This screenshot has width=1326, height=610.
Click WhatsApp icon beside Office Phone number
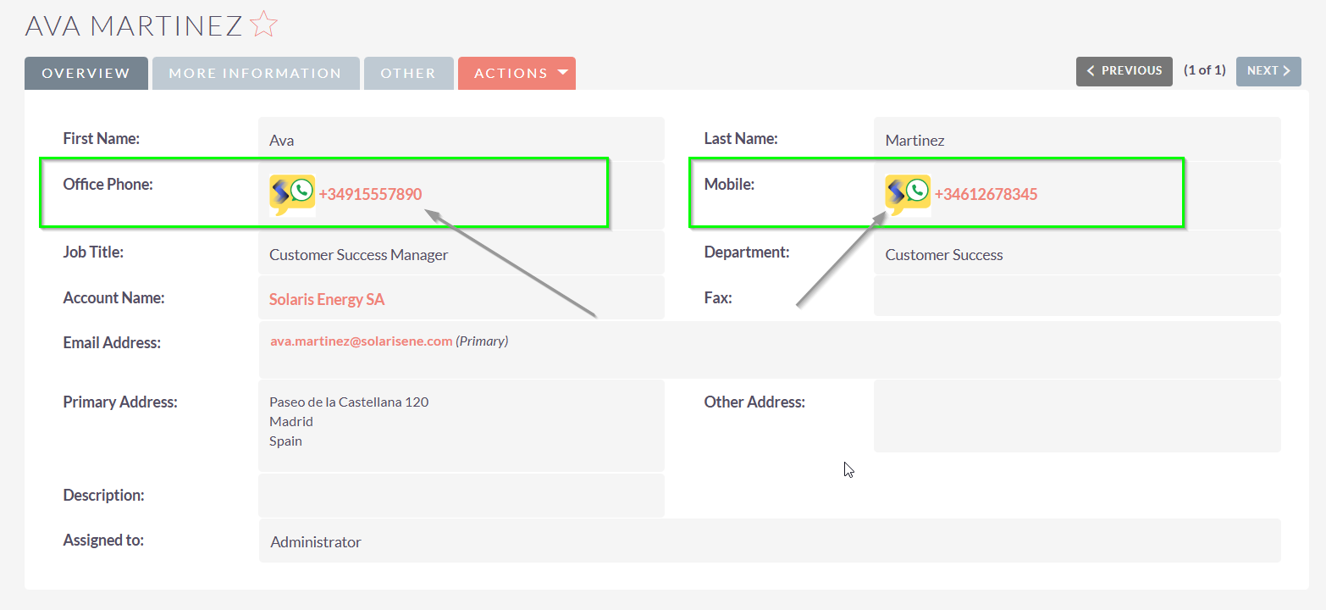tap(292, 195)
